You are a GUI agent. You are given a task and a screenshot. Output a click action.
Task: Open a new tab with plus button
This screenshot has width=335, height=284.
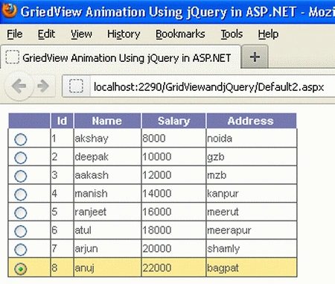coord(255,57)
